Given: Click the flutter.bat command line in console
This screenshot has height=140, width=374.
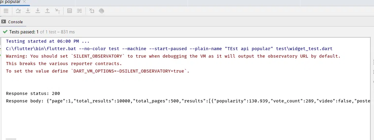Looking at the screenshot, I should pyautogui.click(x=169, y=49).
